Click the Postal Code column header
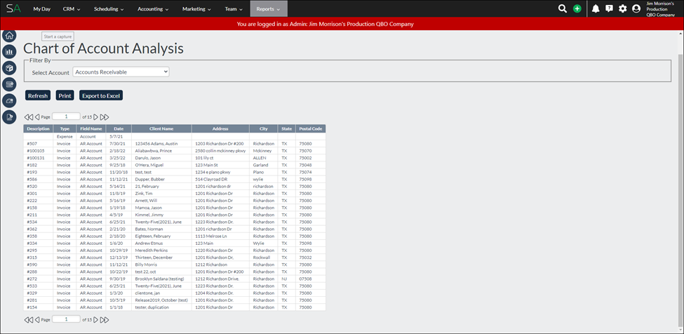Screen dimensions: 684x334 (311, 128)
